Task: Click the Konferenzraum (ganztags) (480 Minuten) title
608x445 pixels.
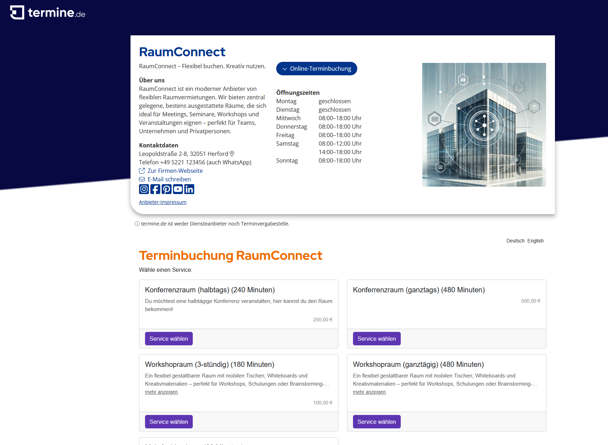Action: [419, 290]
